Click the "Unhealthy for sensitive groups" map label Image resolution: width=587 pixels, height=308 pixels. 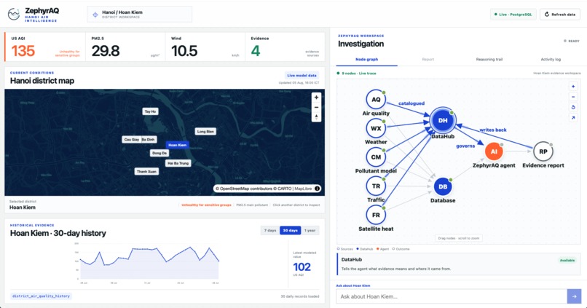pyautogui.click(x=206, y=205)
